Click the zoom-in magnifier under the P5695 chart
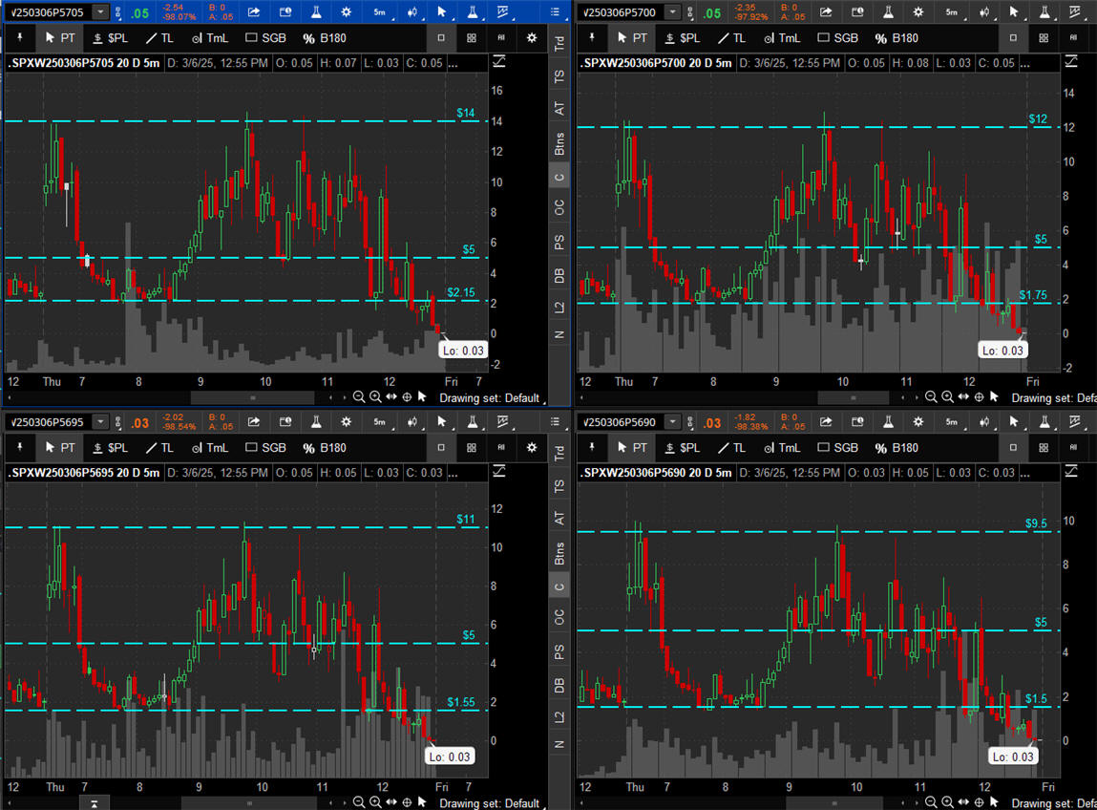 375,803
